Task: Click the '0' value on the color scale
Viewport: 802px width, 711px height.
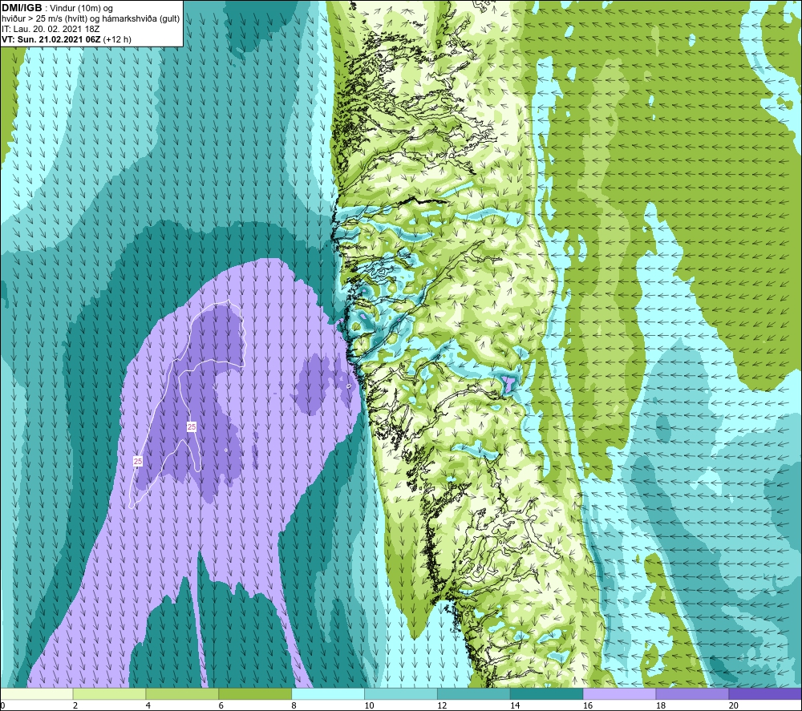Action: coord(3,705)
